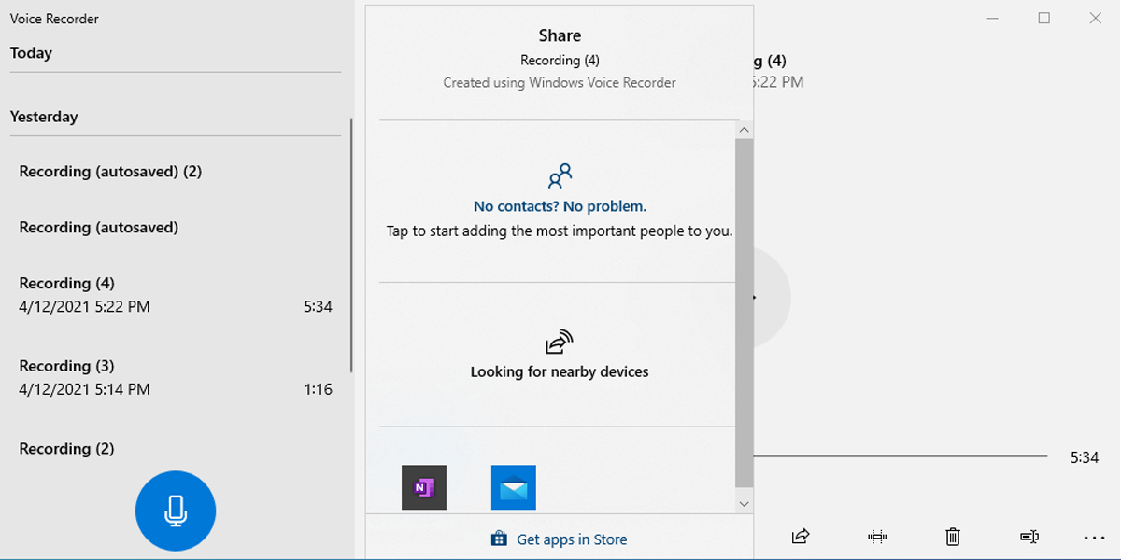The image size is (1121, 560).
Task: Select Recording (autosaved) (2) from yesterday
Action: point(109,171)
